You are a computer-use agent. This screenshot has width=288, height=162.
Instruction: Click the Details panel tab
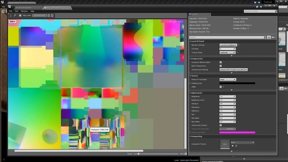coord(200,14)
